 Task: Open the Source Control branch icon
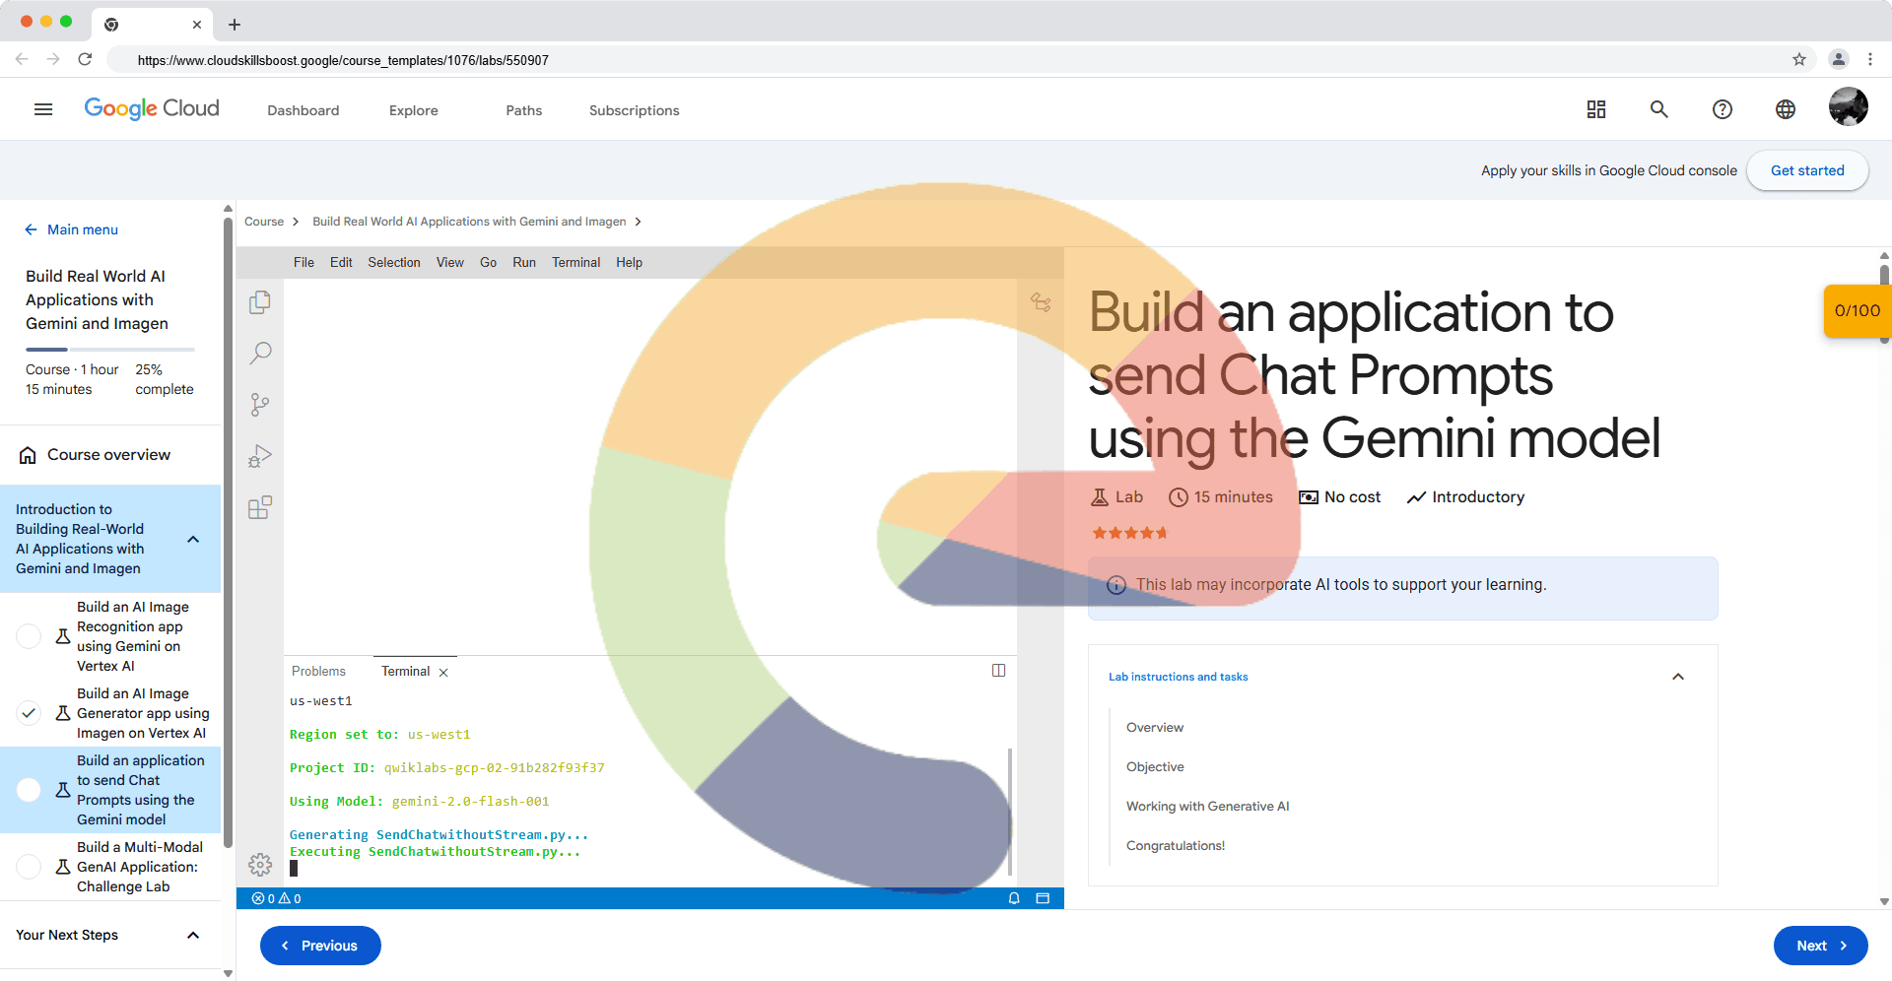coord(260,405)
